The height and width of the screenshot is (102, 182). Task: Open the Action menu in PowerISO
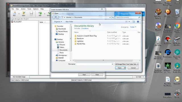pyautogui.click(x=23, y=9)
